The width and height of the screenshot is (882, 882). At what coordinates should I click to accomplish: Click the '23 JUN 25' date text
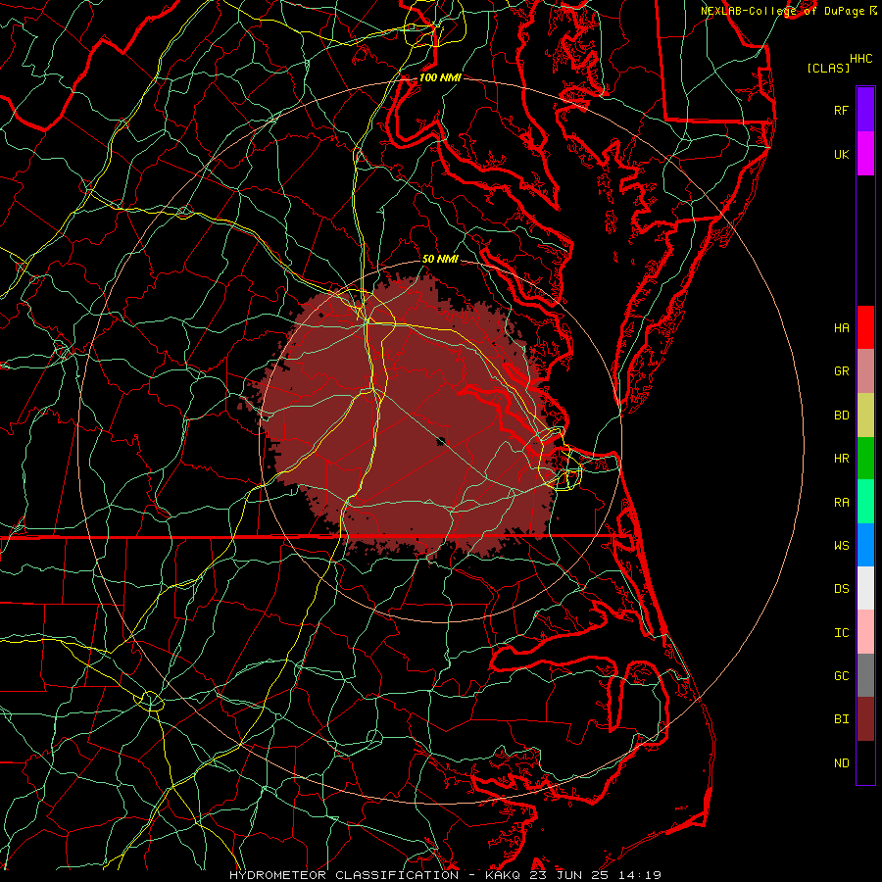(x=571, y=875)
